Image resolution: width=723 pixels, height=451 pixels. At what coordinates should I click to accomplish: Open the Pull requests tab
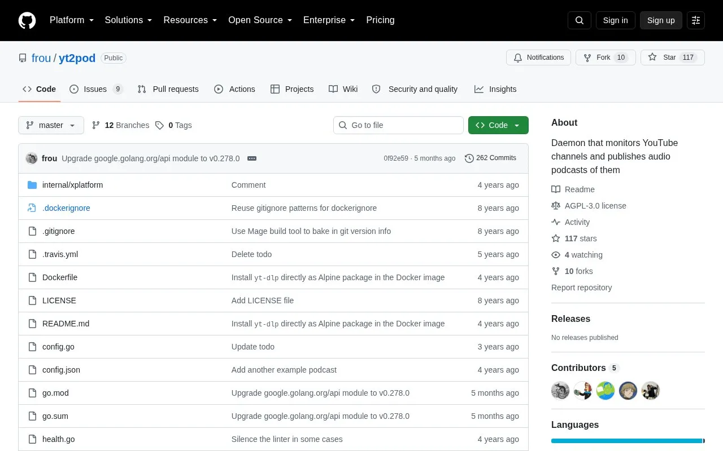[x=168, y=89]
